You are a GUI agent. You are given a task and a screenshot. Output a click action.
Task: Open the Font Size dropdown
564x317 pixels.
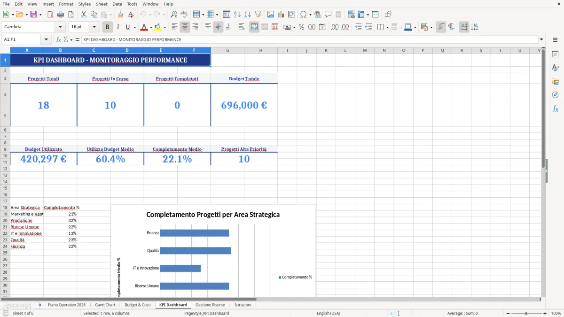(x=94, y=27)
